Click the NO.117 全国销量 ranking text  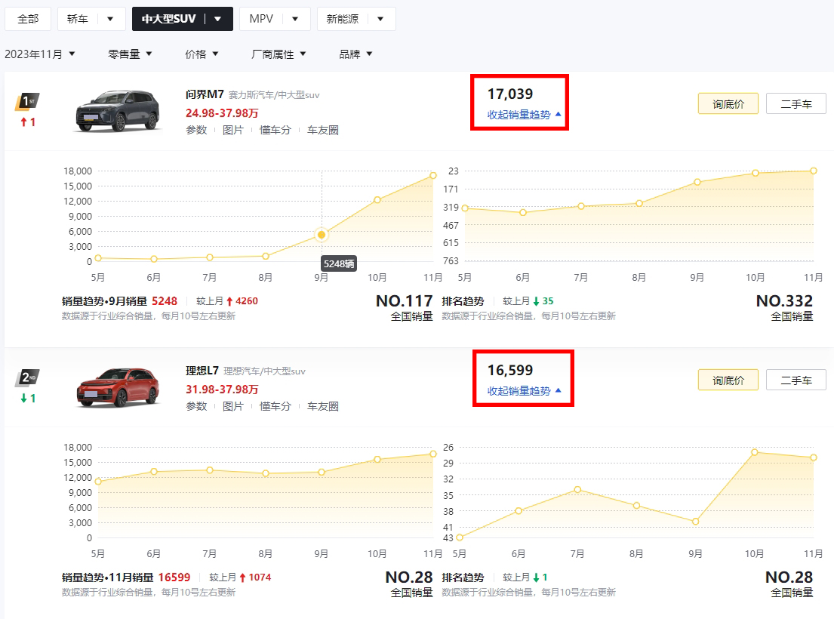405,308
